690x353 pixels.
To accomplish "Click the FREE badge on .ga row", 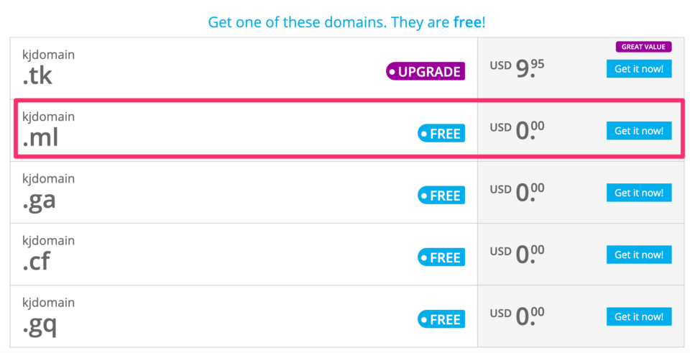I will (x=441, y=195).
